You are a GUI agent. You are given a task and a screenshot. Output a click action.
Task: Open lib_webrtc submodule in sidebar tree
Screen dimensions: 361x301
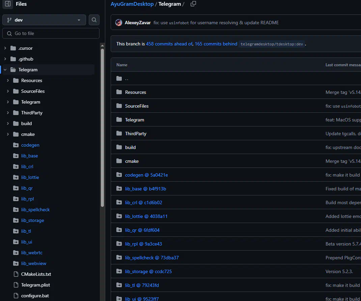coord(32,253)
